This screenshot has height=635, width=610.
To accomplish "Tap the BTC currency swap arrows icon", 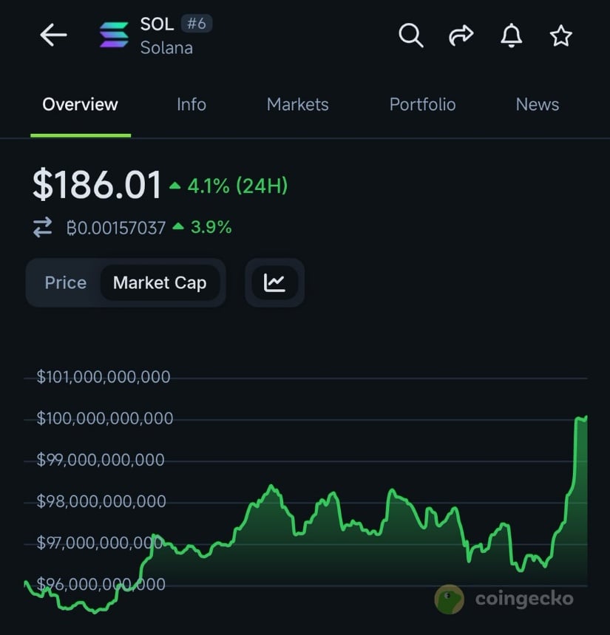I will (x=43, y=228).
